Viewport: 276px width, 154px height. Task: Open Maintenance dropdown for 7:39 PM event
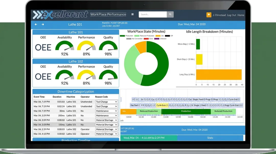click(107, 111)
